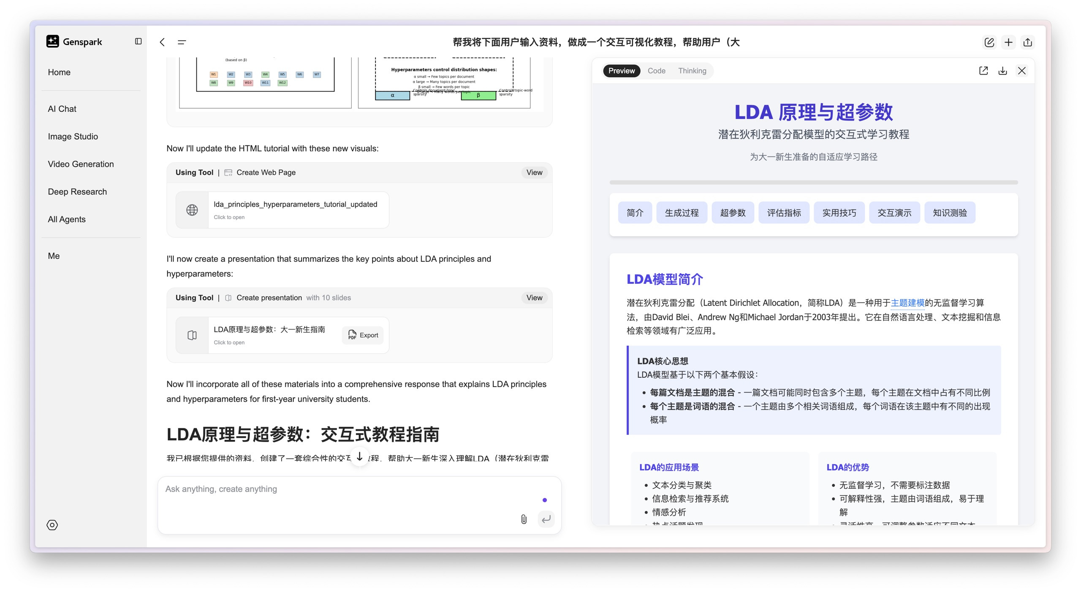
Task: Switch to the Code tab
Action: pyautogui.click(x=656, y=71)
